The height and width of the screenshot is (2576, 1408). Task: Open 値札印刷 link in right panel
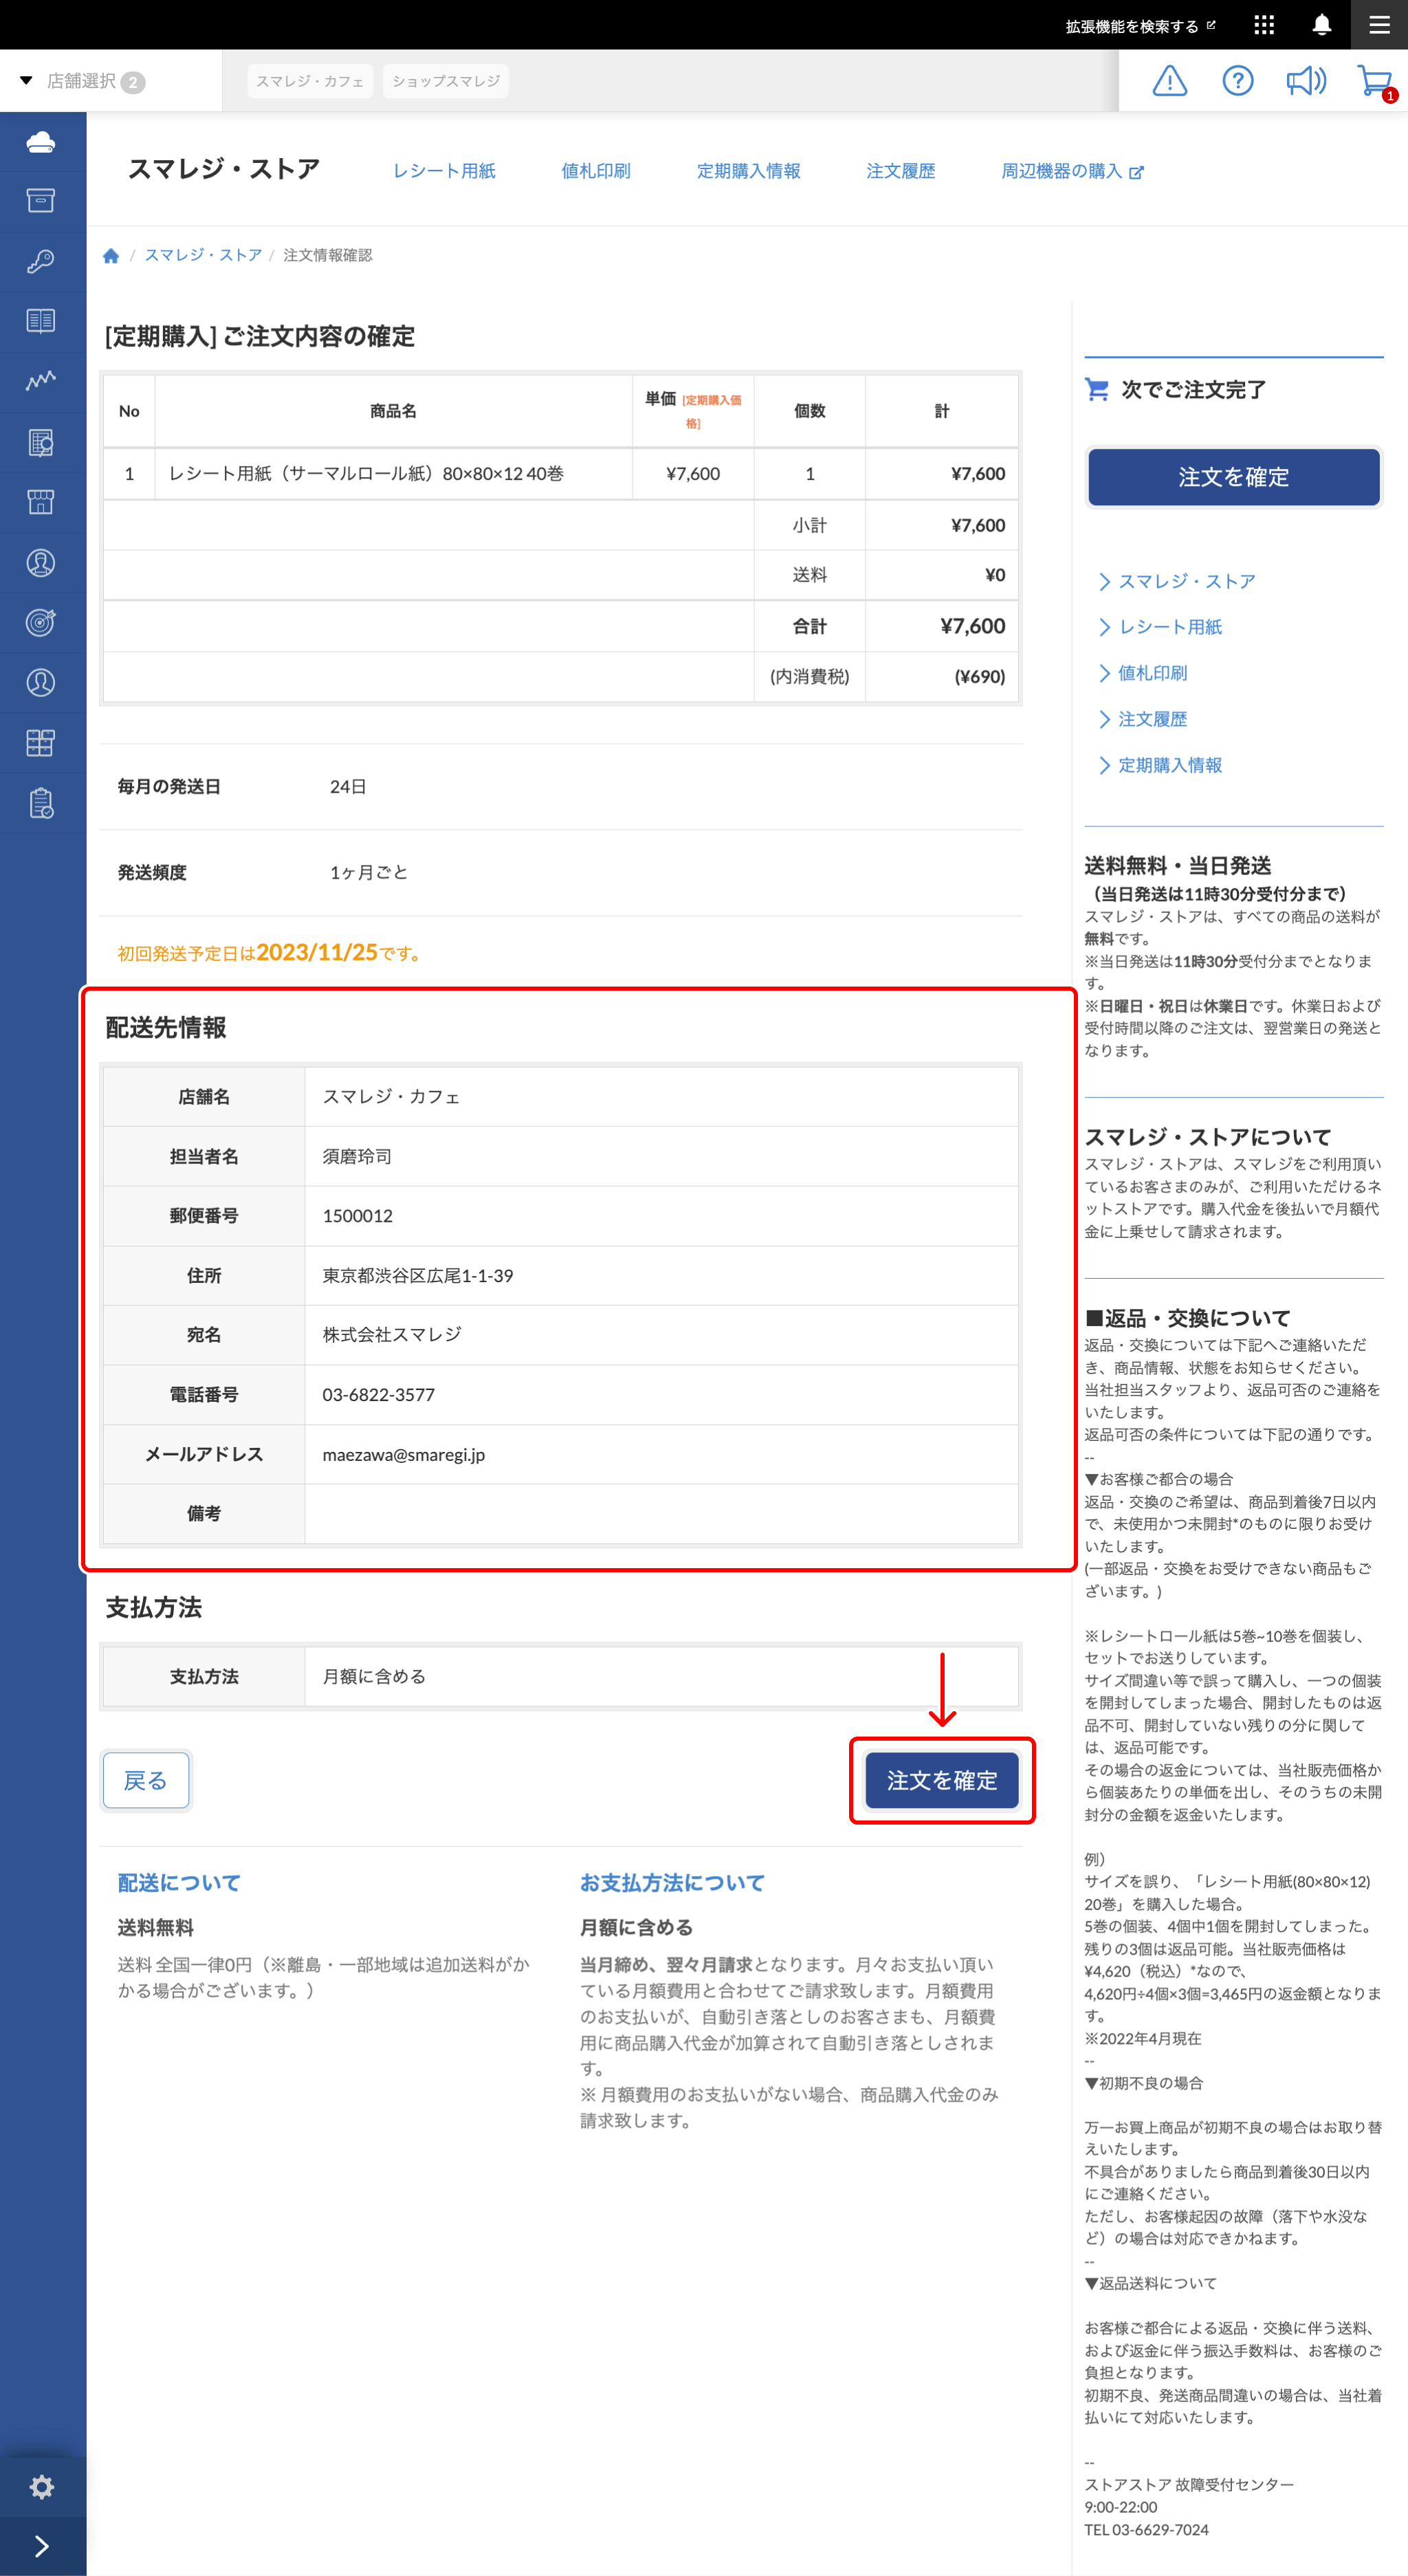click(x=1152, y=673)
